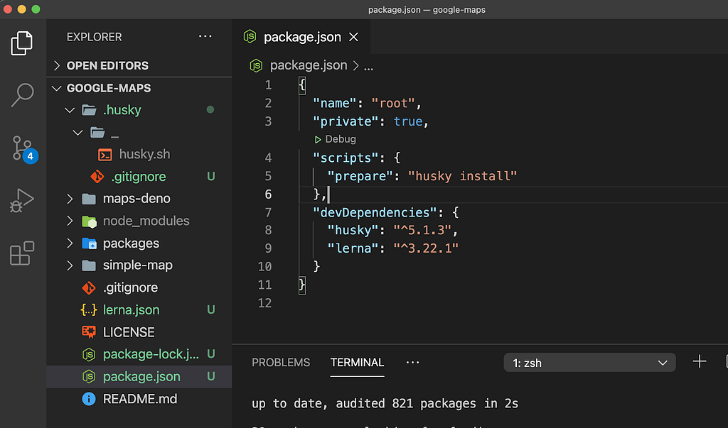Image resolution: width=728 pixels, height=428 pixels.
Task: Click the lerna.json braces file icon
Action: 89,309
